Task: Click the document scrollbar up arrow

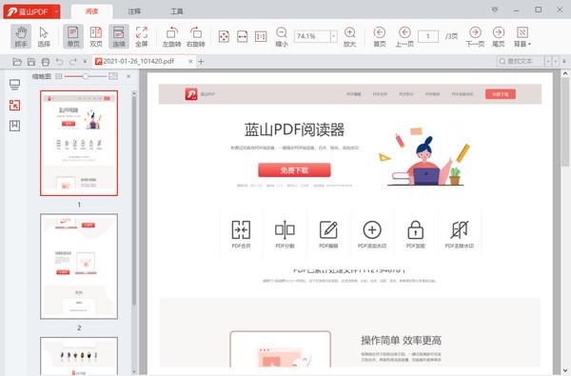Action: [564, 73]
